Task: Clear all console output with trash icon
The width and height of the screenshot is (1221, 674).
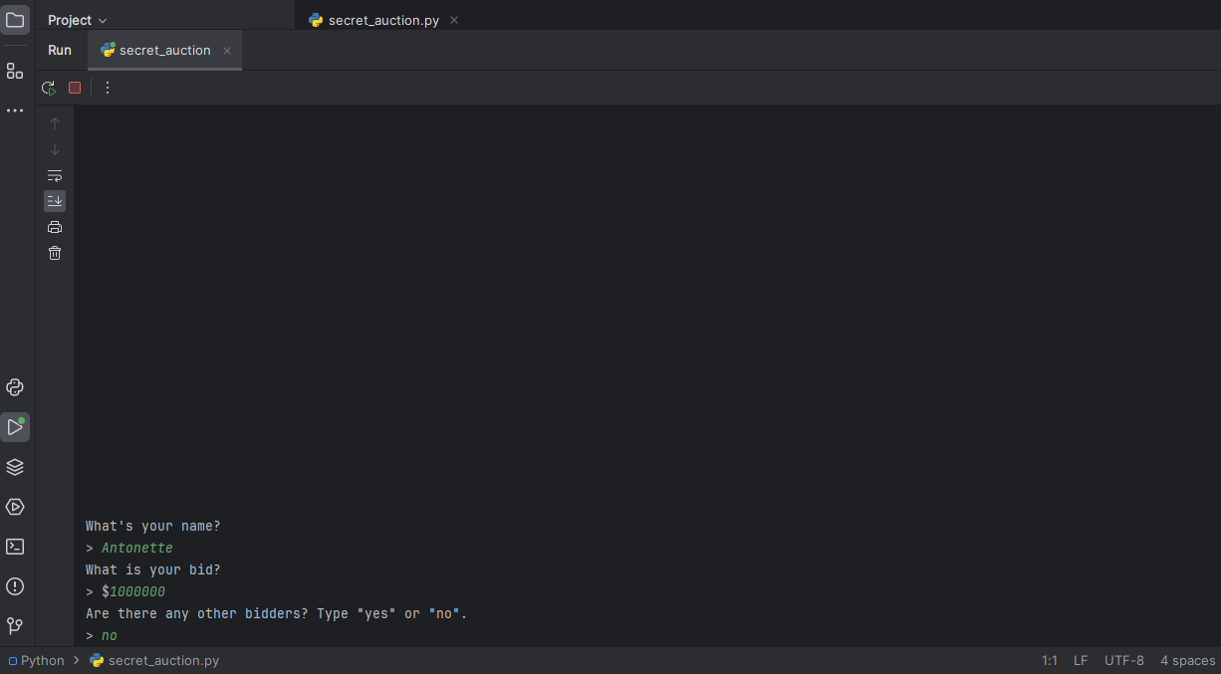Action: (55, 253)
